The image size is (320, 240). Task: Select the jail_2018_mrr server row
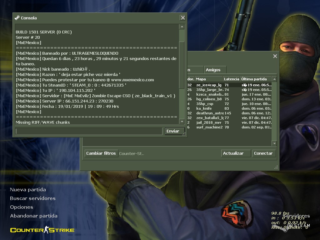click(229, 122)
